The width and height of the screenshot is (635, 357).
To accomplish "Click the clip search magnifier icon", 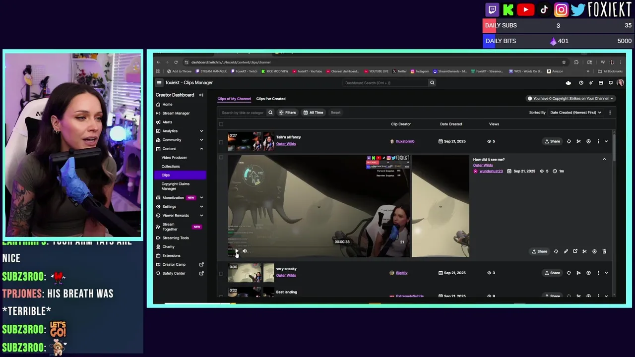I will [x=270, y=113].
